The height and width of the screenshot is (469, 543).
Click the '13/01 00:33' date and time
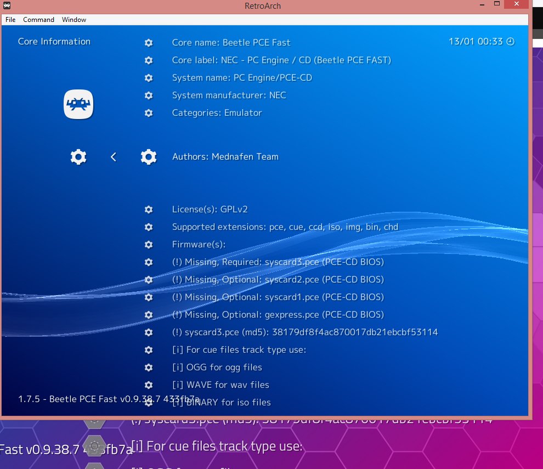pyautogui.click(x=476, y=42)
